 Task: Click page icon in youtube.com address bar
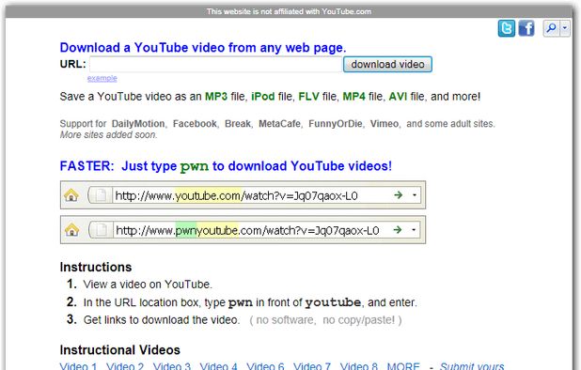click(x=100, y=195)
